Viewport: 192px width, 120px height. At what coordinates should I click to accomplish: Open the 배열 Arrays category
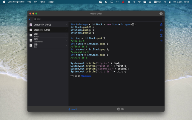click(x=48, y=35)
